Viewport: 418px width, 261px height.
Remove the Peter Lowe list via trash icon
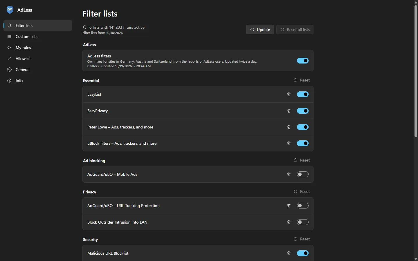tap(289, 127)
